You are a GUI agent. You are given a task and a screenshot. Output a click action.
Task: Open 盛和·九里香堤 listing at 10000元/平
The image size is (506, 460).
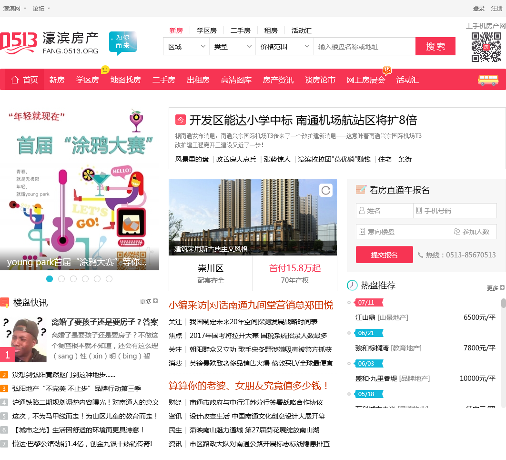(x=425, y=378)
